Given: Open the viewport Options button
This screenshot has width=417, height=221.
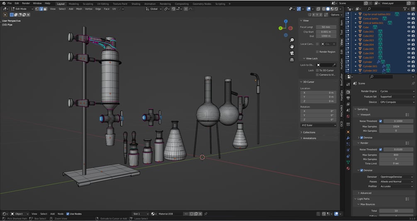Looking at the screenshot, I should (x=336, y=14).
